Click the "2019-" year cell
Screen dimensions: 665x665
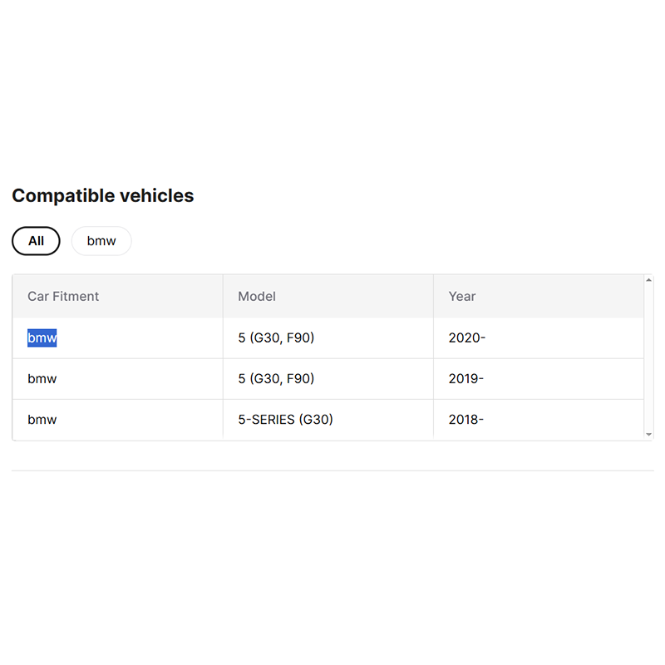pos(466,379)
